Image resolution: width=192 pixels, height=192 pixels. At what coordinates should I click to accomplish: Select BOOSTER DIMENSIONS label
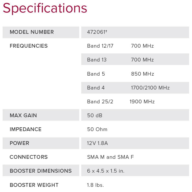(x=41, y=171)
